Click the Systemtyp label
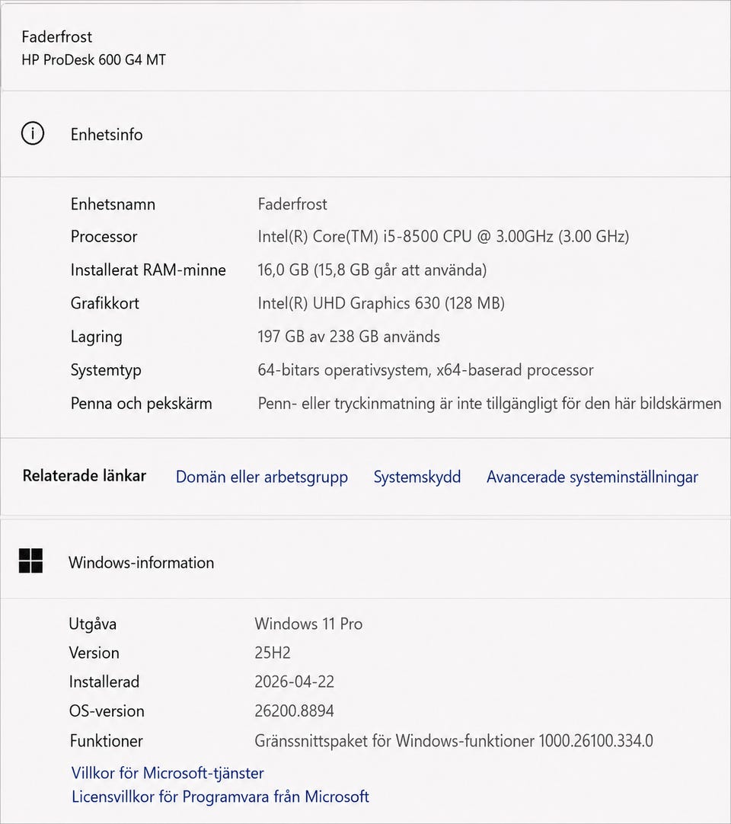Screen dimensions: 731x824 pyautogui.click(x=106, y=370)
